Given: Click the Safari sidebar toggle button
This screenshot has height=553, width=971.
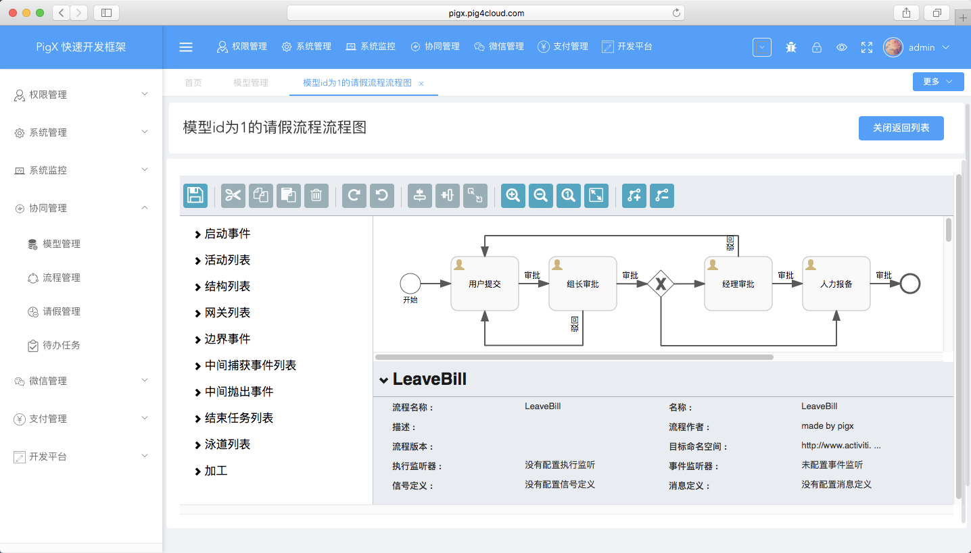Looking at the screenshot, I should coord(106,12).
